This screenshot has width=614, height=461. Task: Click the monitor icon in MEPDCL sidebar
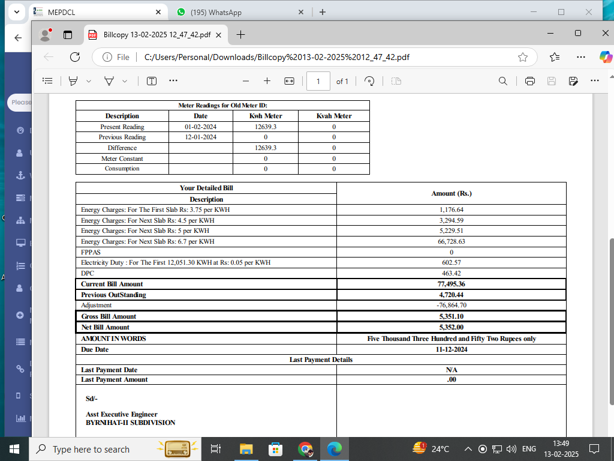(x=20, y=243)
